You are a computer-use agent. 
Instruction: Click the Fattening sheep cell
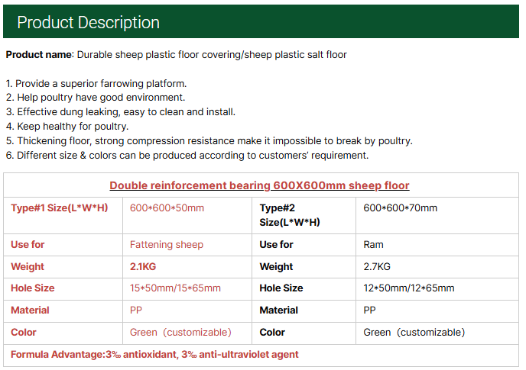(167, 245)
